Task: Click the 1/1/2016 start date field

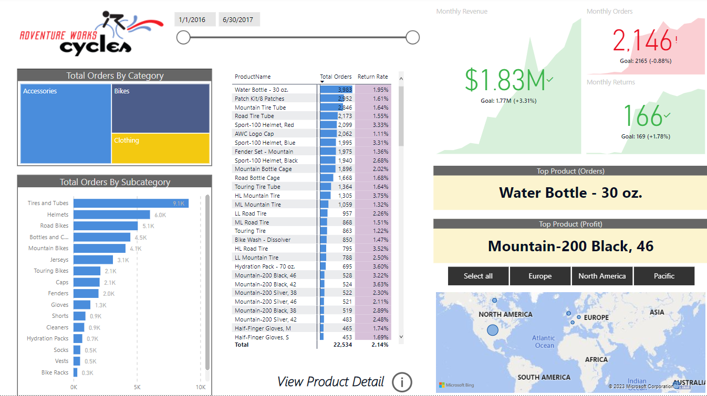Action: pos(194,19)
